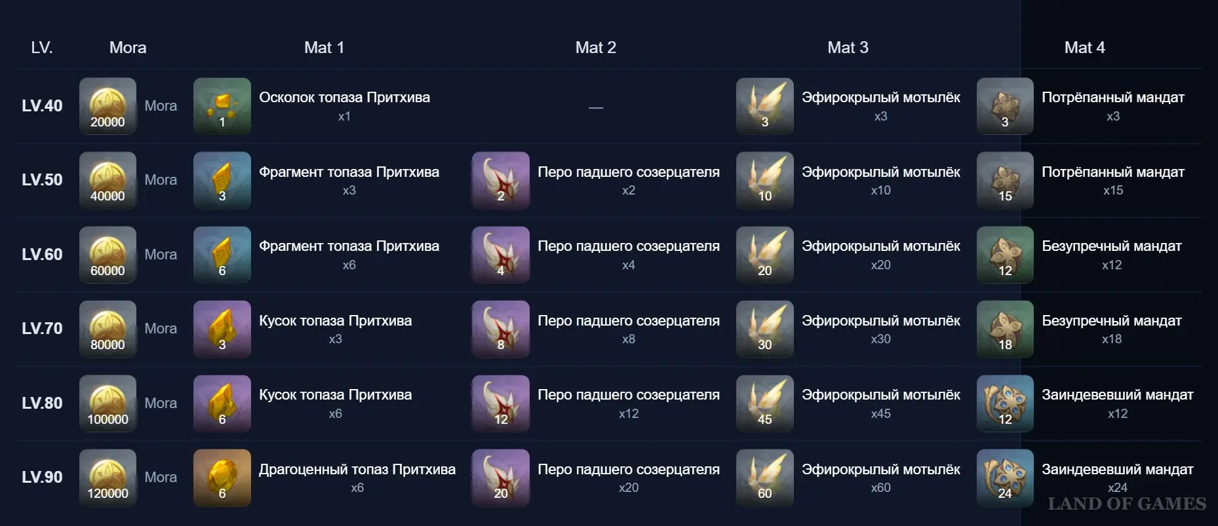
Task: Select the LV.90 row level label
Action: [42, 477]
